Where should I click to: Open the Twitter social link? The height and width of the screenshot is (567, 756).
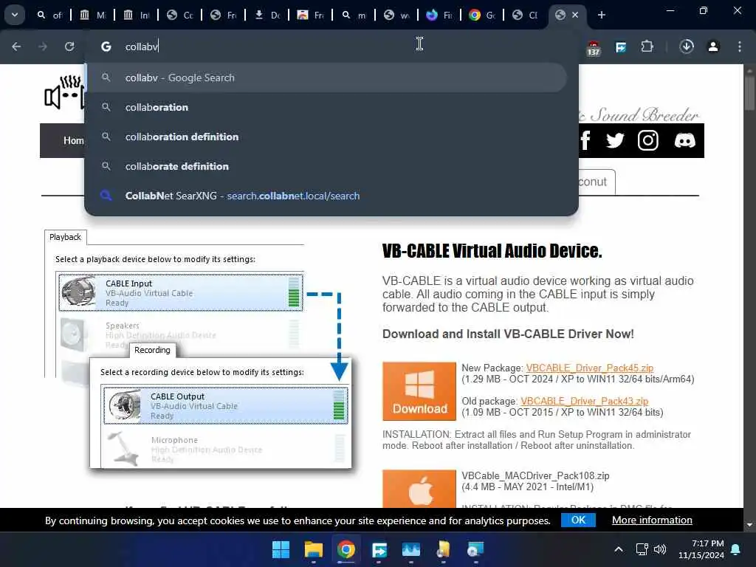click(615, 141)
